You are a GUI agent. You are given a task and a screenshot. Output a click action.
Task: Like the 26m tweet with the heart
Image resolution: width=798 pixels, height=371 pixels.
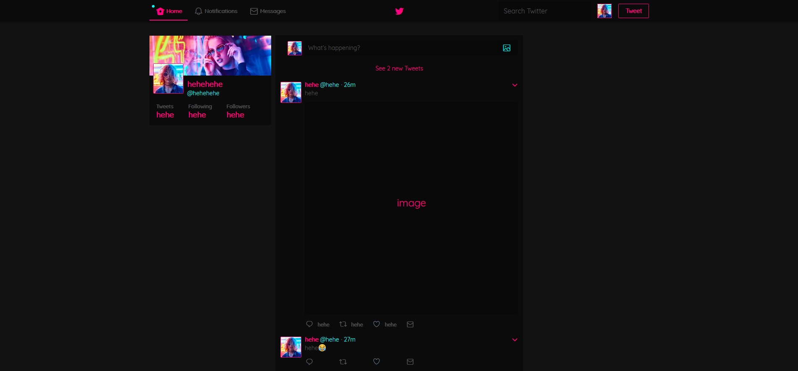pos(377,324)
